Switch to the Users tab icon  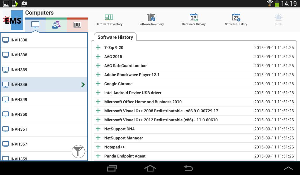point(56,25)
